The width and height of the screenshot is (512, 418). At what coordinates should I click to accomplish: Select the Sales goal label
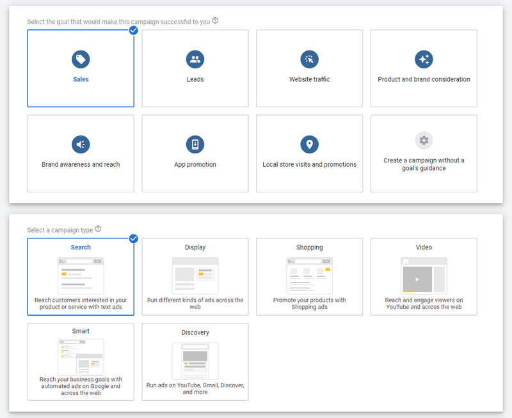point(81,79)
